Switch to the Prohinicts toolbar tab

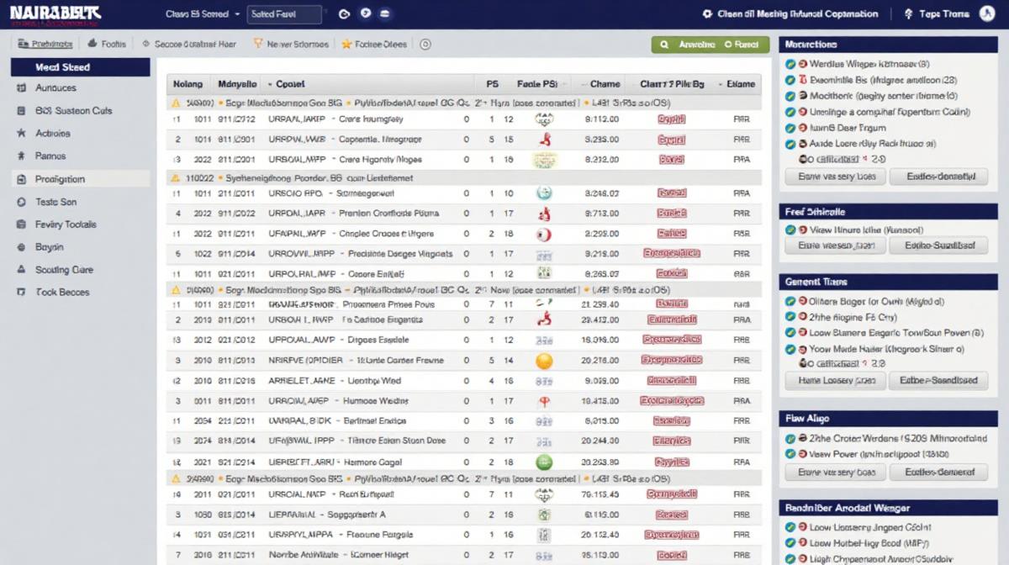45,44
